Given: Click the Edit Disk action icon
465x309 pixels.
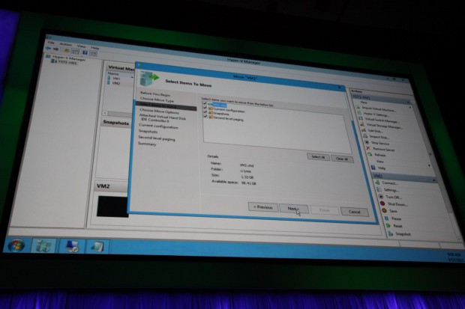Looking at the screenshot, I should point(364,129).
